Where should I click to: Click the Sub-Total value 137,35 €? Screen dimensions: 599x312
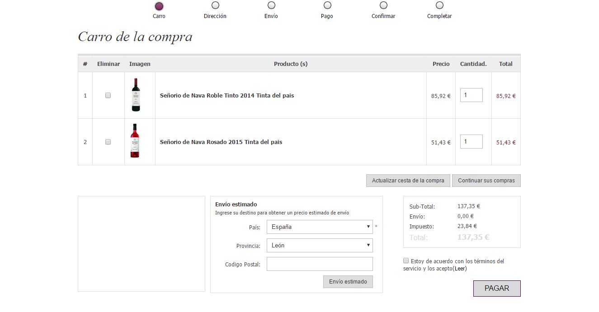click(x=469, y=206)
